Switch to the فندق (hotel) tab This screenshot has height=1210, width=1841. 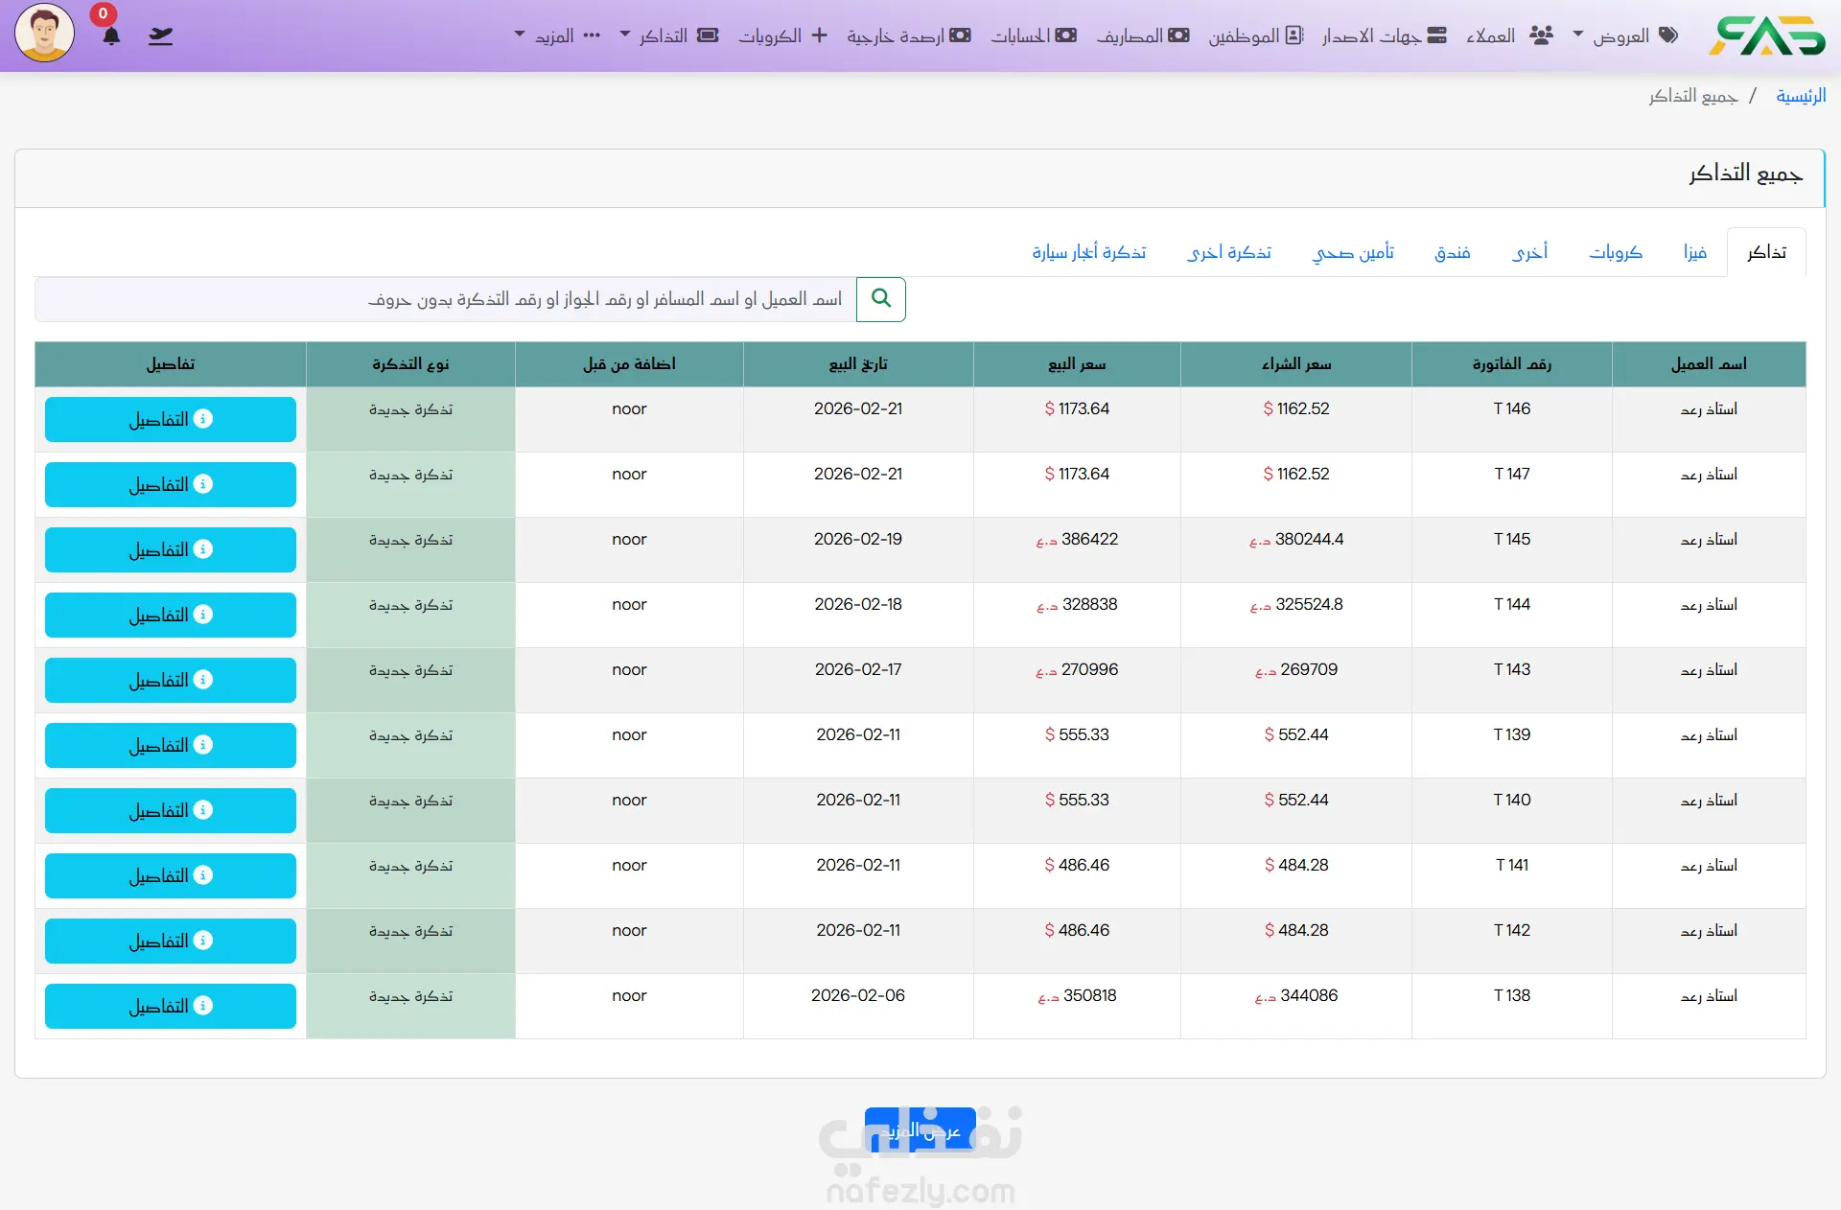click(1452, 252)
